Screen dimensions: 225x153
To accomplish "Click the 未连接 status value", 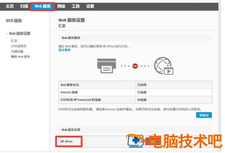I will click(x=142, y=100).
